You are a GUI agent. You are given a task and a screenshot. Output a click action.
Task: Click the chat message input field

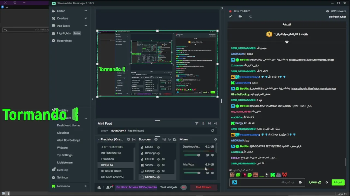tap(267, 182)
